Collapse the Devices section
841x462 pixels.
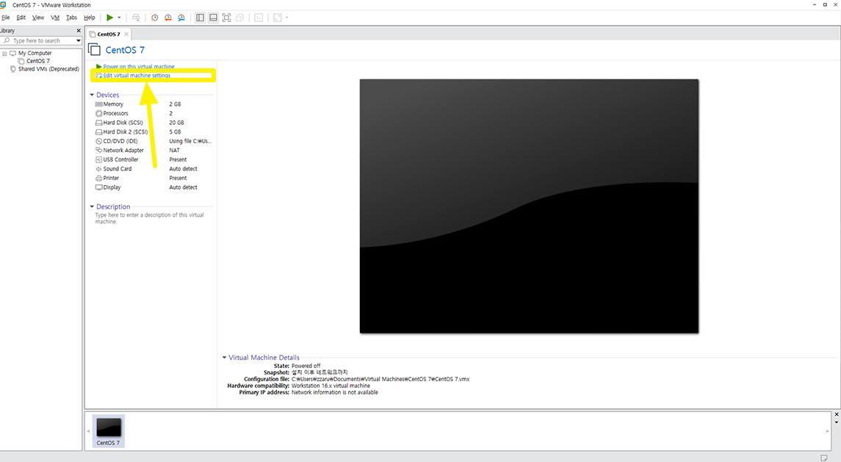tap(92, 95)
